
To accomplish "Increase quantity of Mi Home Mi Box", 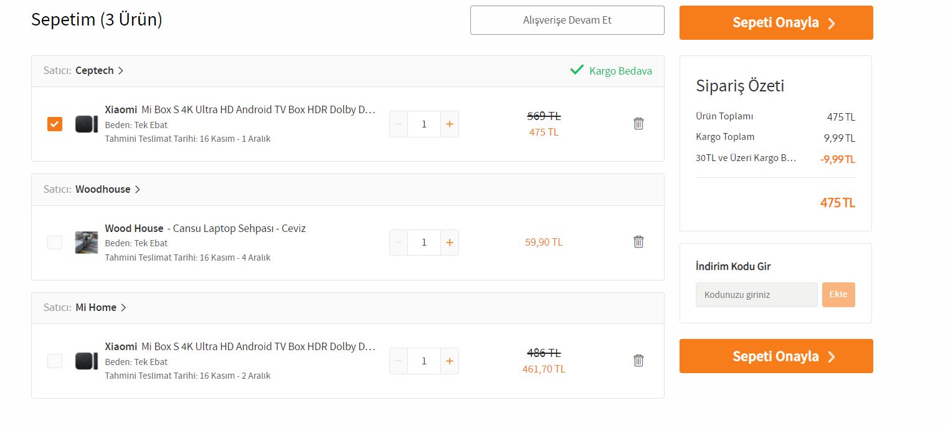I will pos(450,361).
